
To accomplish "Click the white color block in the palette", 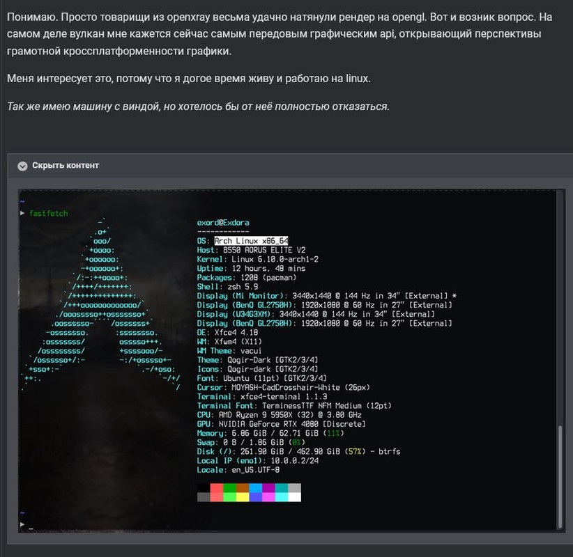I will coord(295,497).
